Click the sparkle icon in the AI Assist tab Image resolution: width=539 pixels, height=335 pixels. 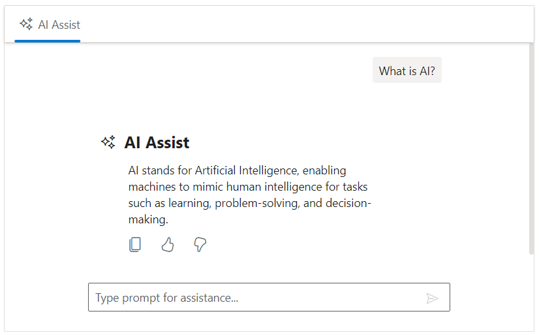26,24
